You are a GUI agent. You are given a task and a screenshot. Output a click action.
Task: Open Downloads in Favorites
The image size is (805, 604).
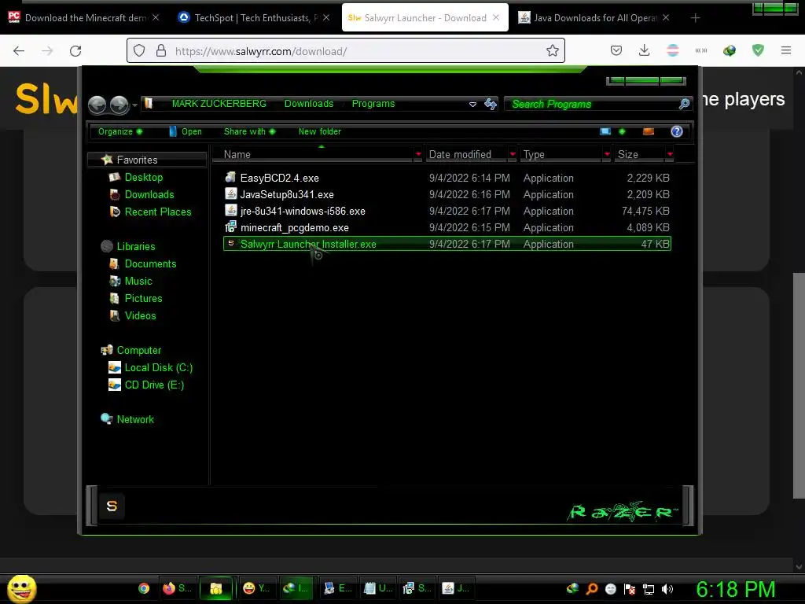pos(149,195)
